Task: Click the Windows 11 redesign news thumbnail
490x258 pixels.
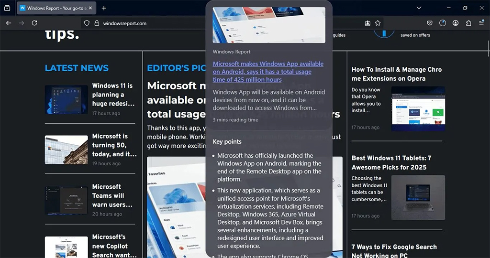Action: point(66,99)
